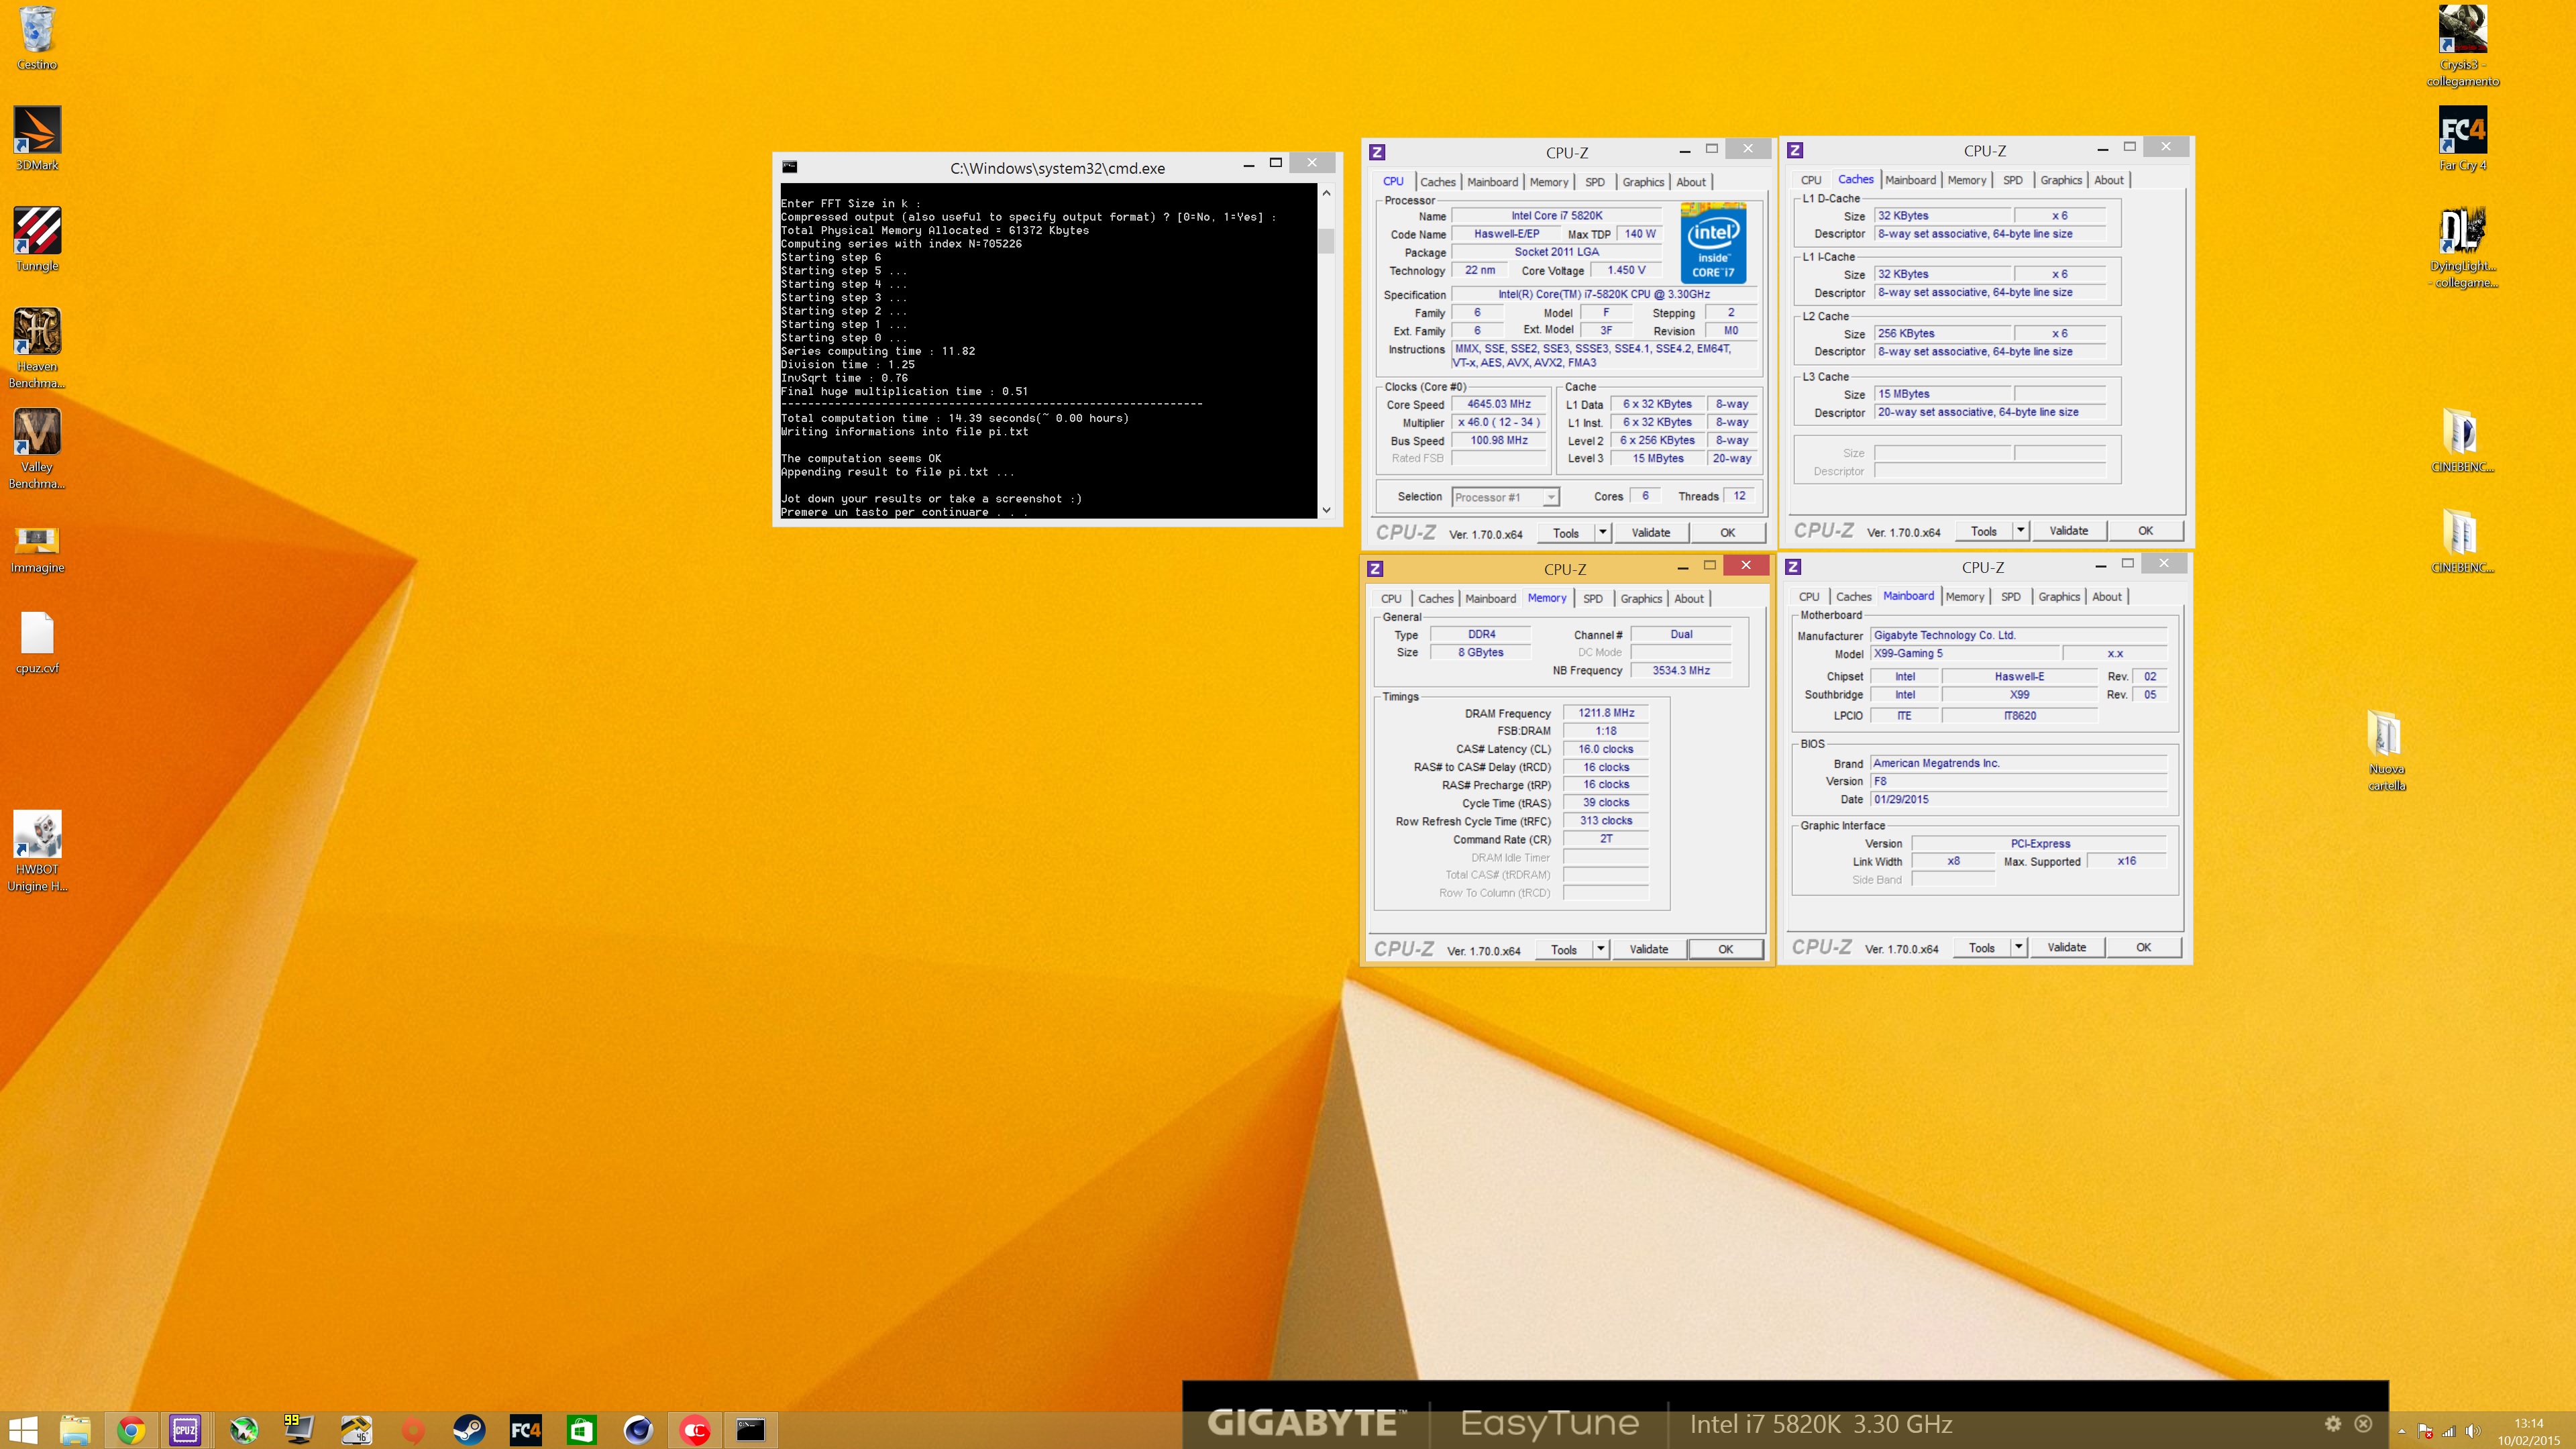Switch to Mainboard tab in Memory window
Screen dimensions: 2576x1449
[1490, 598]
